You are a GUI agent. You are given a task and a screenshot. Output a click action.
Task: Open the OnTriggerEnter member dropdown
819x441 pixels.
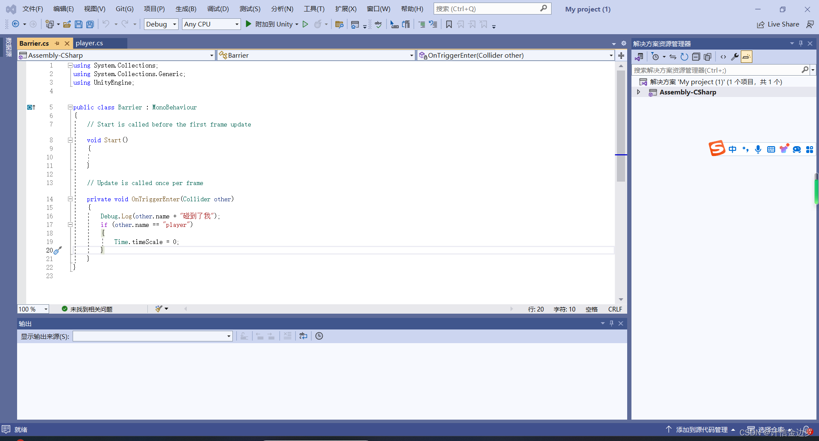pyautogui.click(x=516, y=55)
